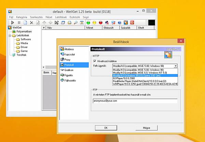Open the Felh. ügynök combo box arrow

pos(176,66)
